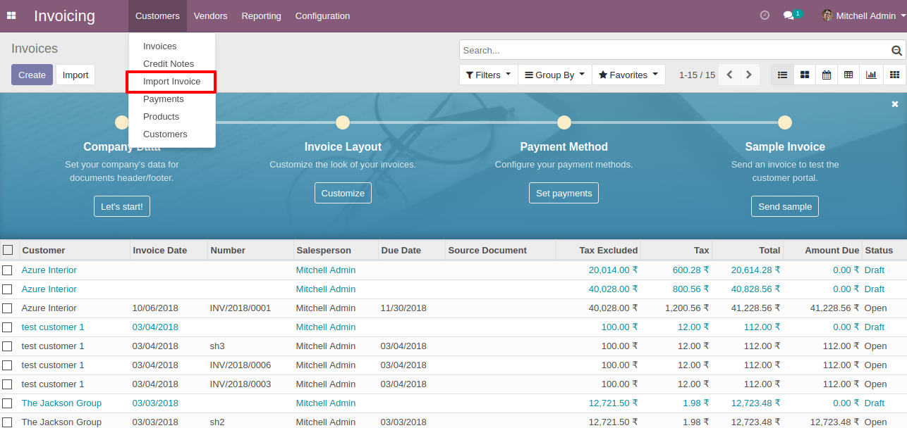
Task: Open invoice number INV/2018/0001
Action: pyautogui.click(x=241, y=308)
